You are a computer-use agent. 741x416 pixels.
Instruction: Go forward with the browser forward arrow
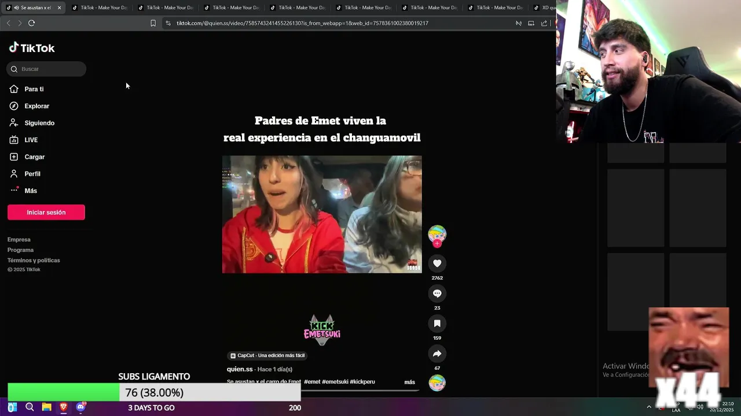click(20, 23)
